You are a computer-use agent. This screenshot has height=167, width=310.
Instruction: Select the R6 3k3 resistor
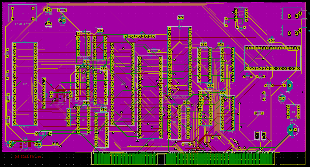(260, 77)
